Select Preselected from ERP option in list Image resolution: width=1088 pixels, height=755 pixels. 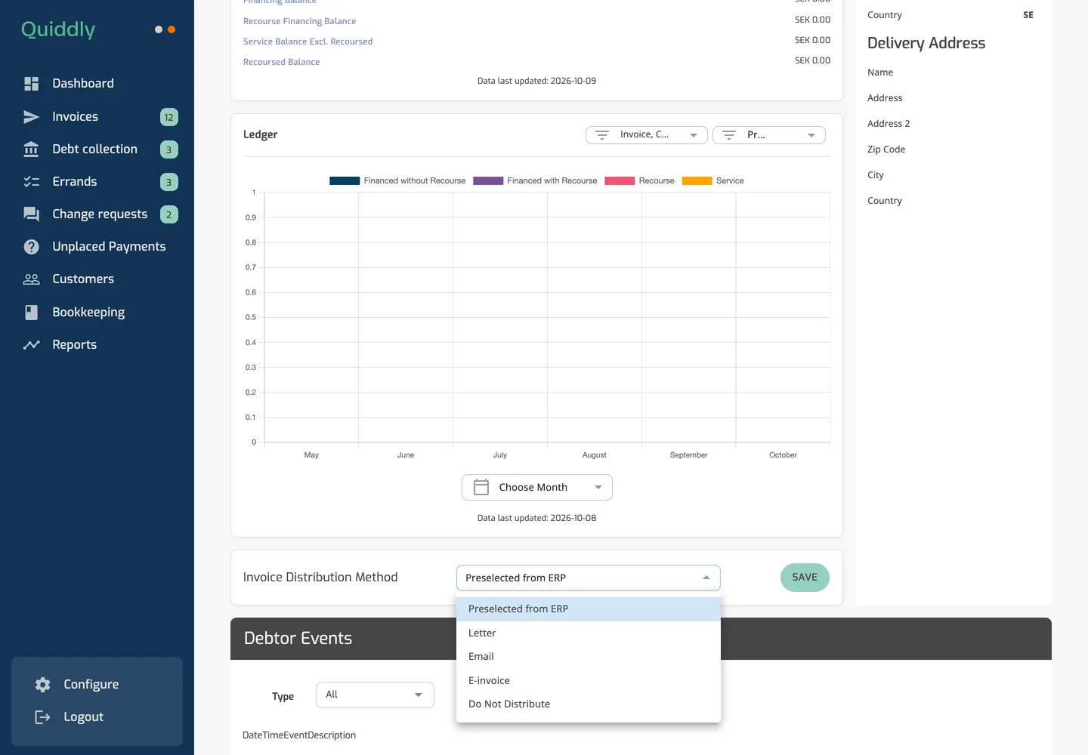click(589, 609)
